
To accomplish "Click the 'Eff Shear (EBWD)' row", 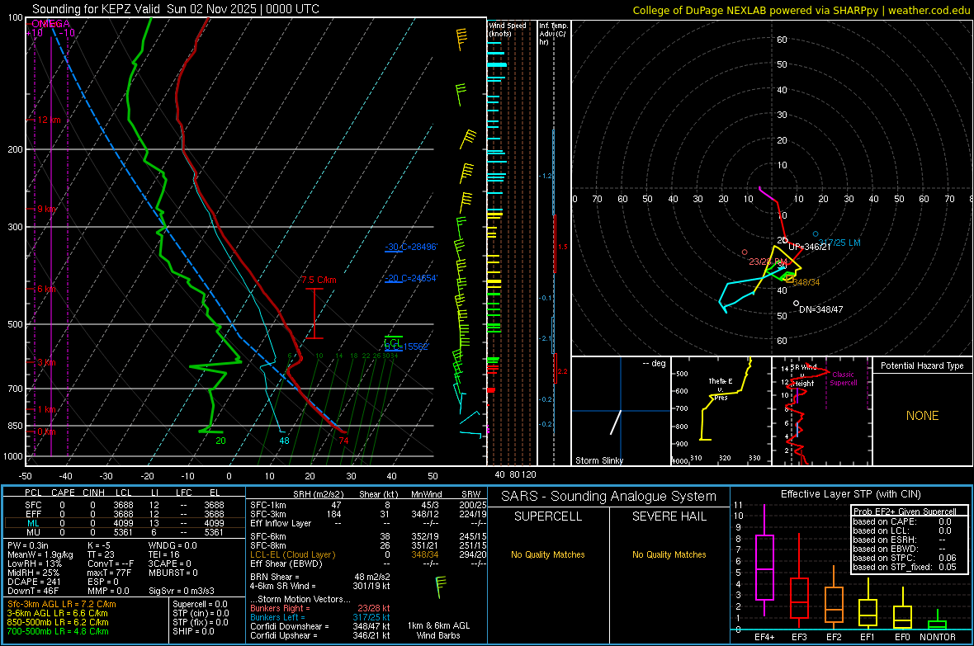I will tap(368, 564).
